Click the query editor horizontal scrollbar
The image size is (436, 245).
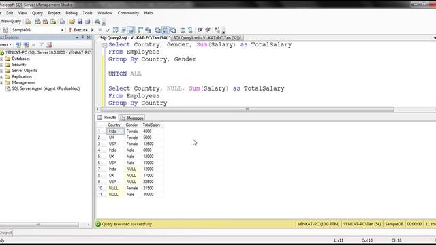(247, 110)
